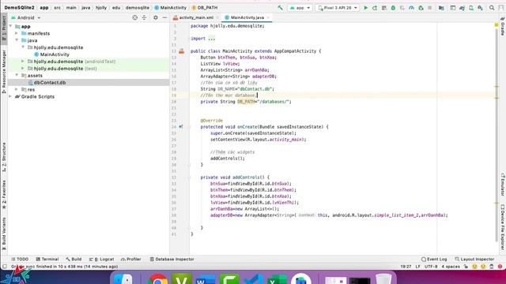The width and height of the screenshot is (506, 284).
Task: Click the Apply Changes and Restart Activity icon
Action: point(375,8)
